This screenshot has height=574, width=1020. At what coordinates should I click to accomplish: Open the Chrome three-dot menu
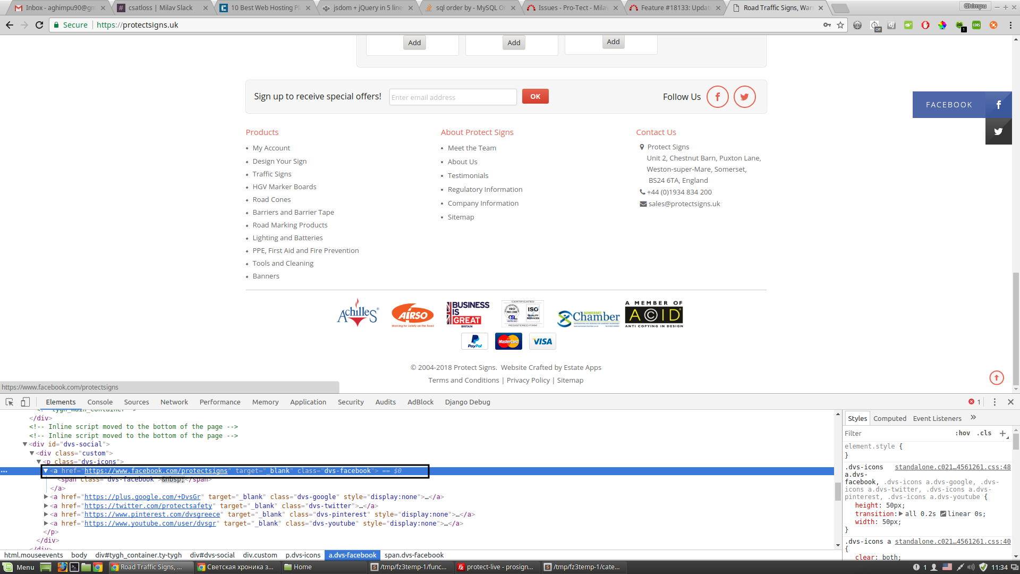(1010, 25)
